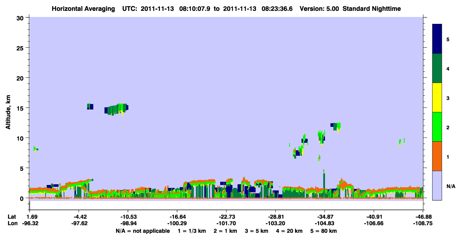
Task: Click the legend text '2 = 1 km'
Action: [x=226, y=231]
